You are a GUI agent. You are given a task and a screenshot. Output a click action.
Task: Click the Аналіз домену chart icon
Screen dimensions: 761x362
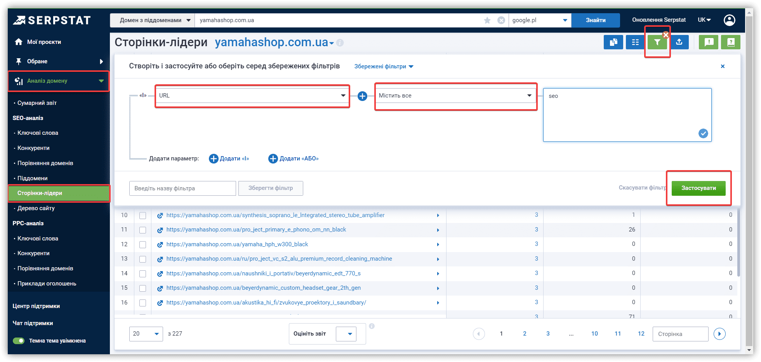19,81
